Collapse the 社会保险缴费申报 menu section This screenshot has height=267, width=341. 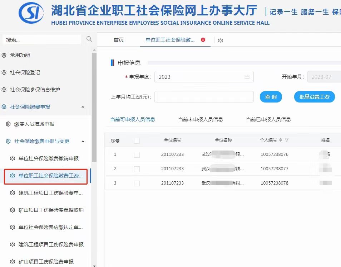83,107
